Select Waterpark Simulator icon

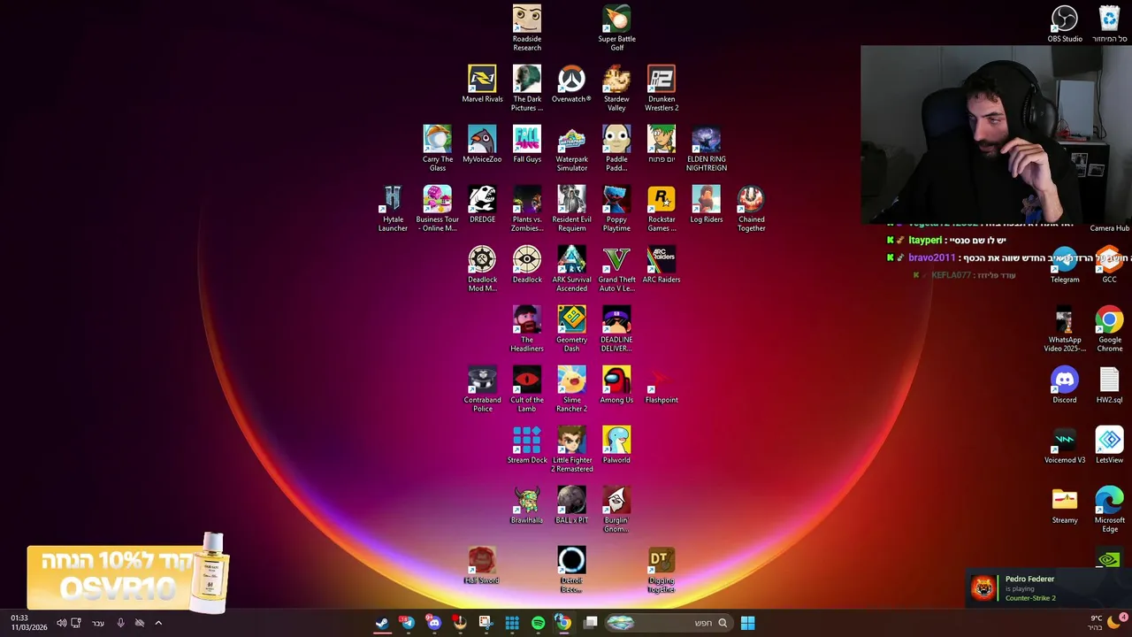[x=571, y=149]
